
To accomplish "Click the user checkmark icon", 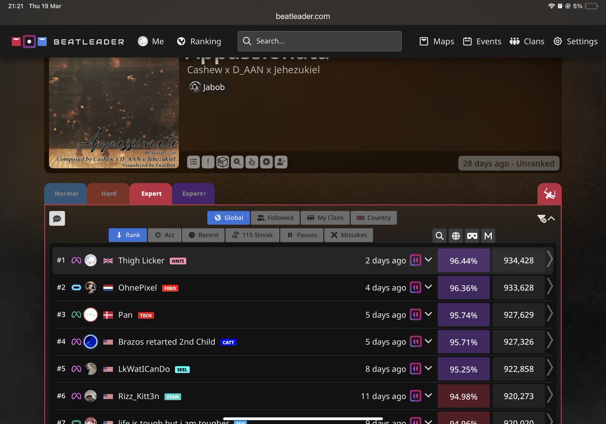I will [281, 162].
